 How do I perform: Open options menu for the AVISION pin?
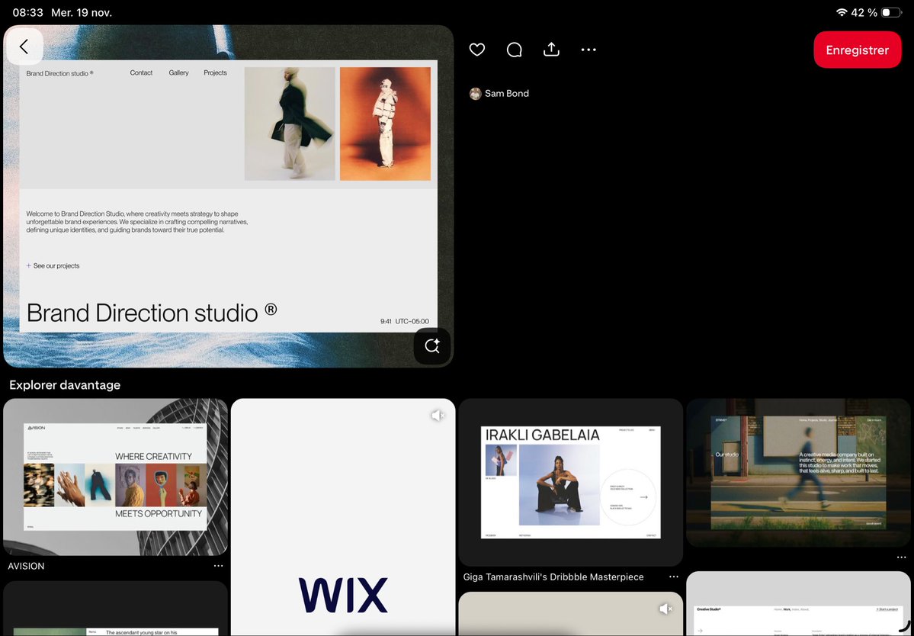[219, 565]
